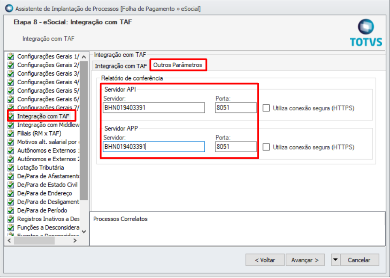Click the Relatório de conferência group label
This screenshot has height=278, width=390.
point(132,78)
